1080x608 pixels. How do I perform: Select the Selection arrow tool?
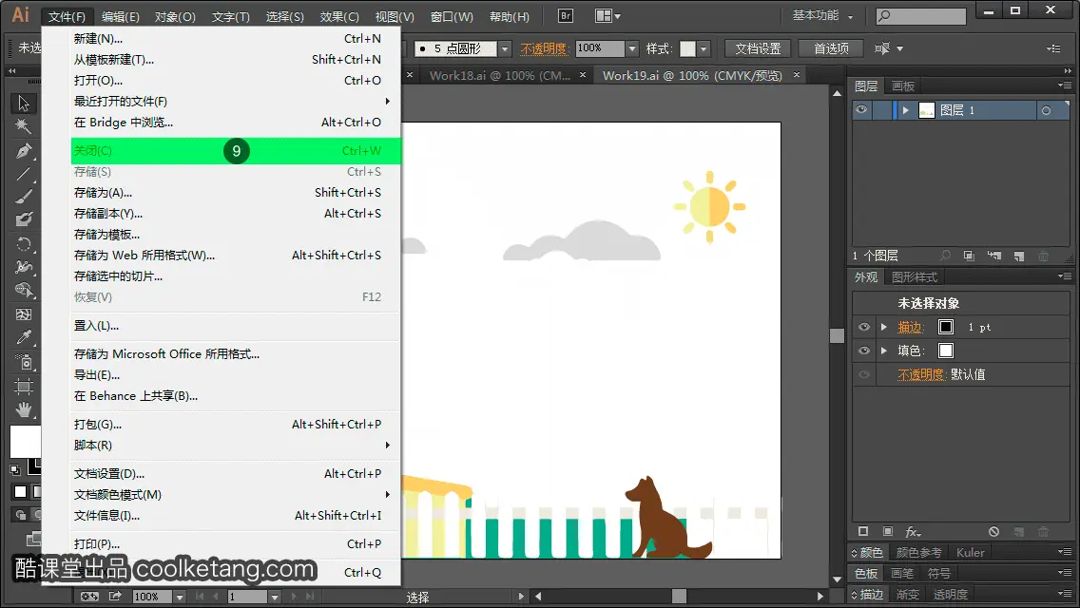(24, 104)
